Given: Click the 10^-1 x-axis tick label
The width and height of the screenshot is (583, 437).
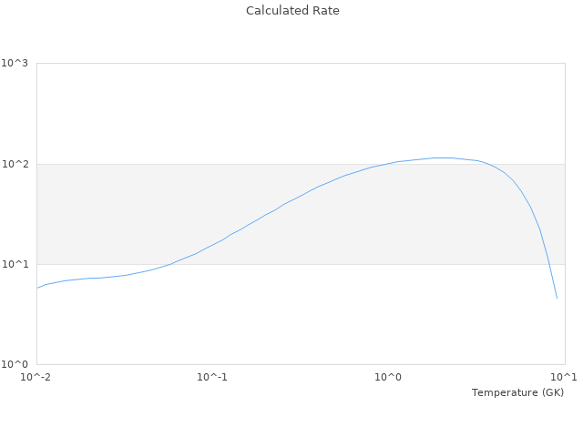Looking at the screenshot, I should coord(212,377).
